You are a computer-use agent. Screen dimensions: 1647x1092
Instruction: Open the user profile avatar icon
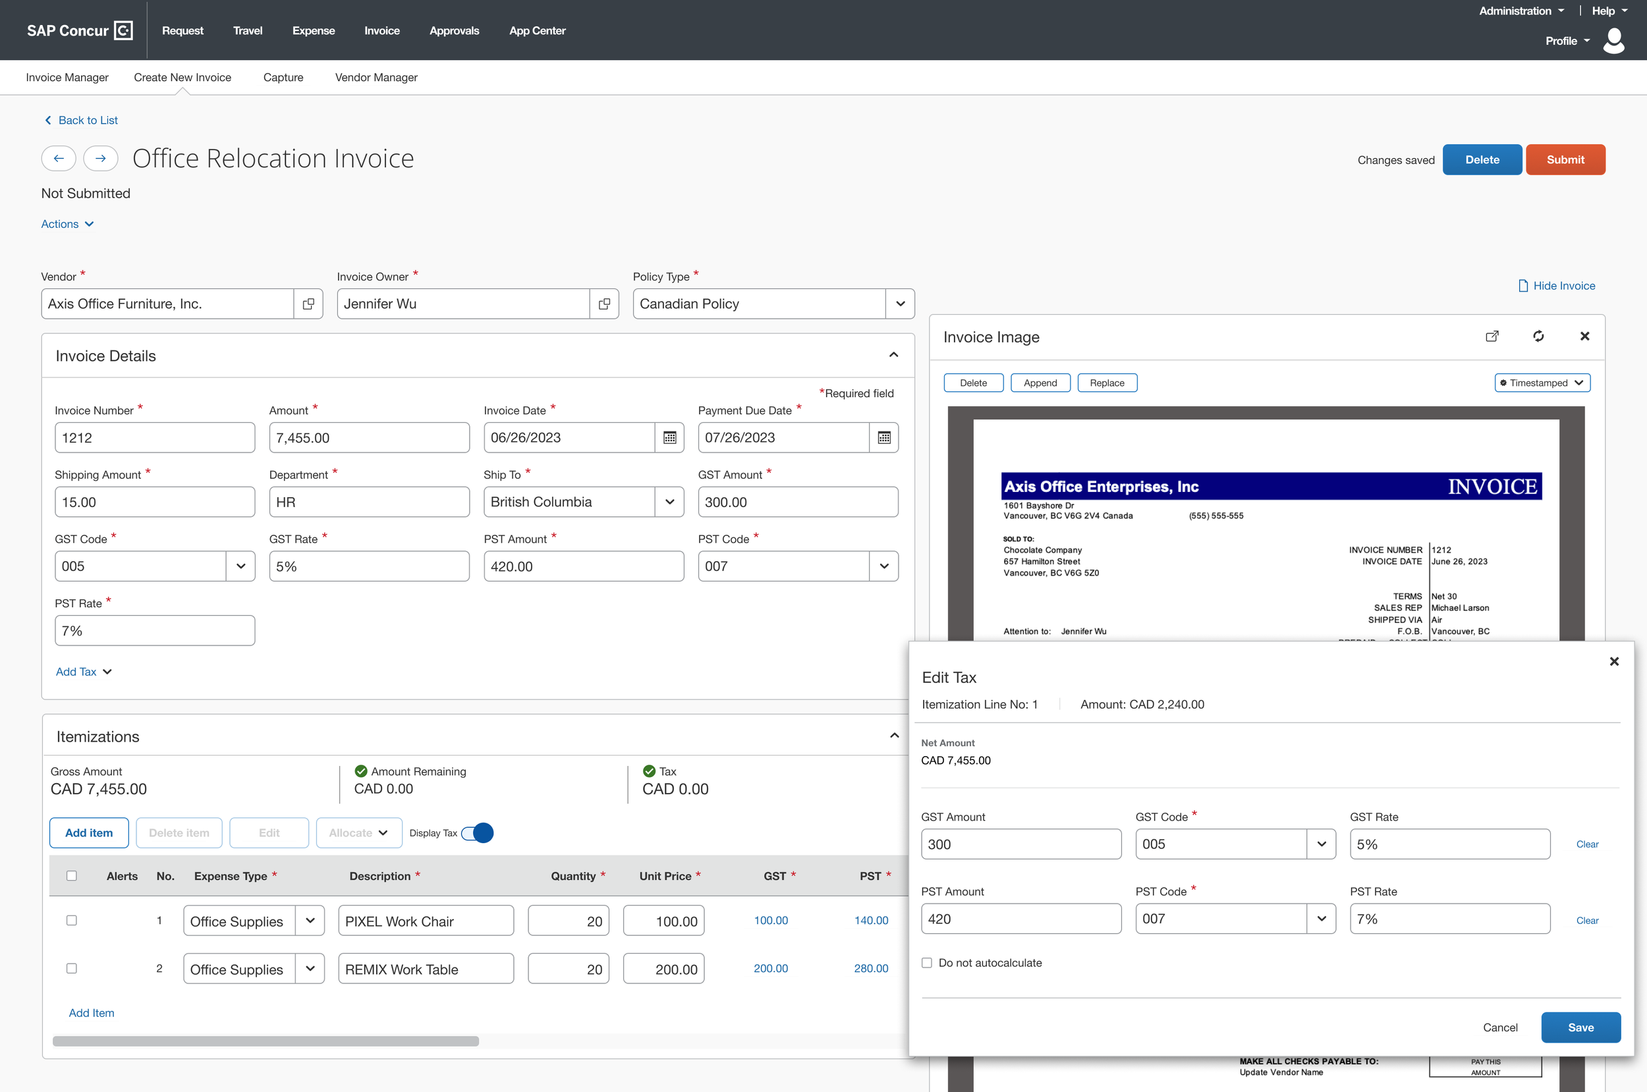click(1613, 40)
